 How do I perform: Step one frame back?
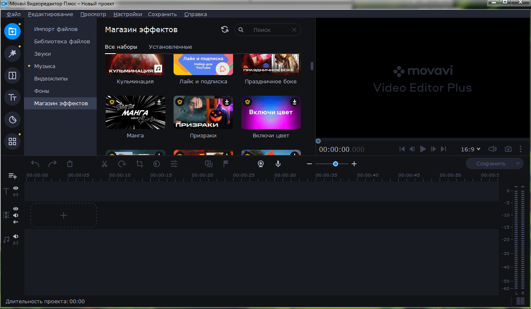point(412,149)
